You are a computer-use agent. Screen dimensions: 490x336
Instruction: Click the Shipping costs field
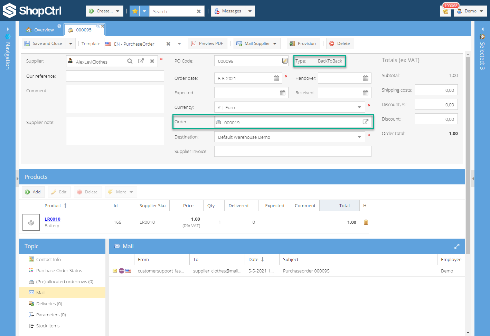coord(436,90)
